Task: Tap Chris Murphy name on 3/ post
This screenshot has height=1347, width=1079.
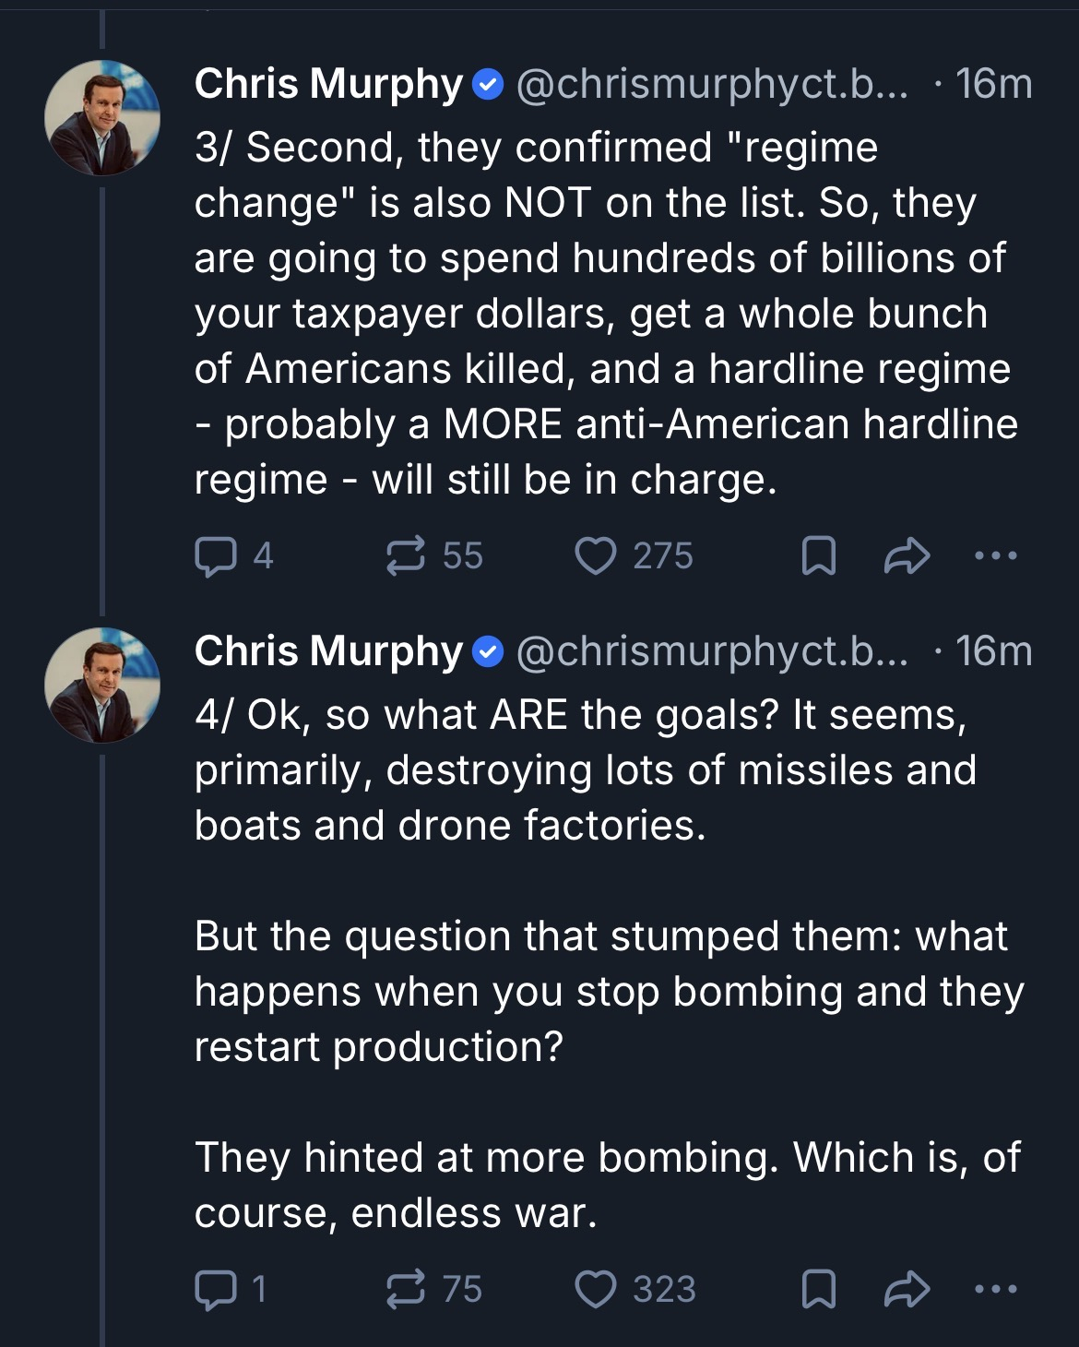Action: coord(328,84)
